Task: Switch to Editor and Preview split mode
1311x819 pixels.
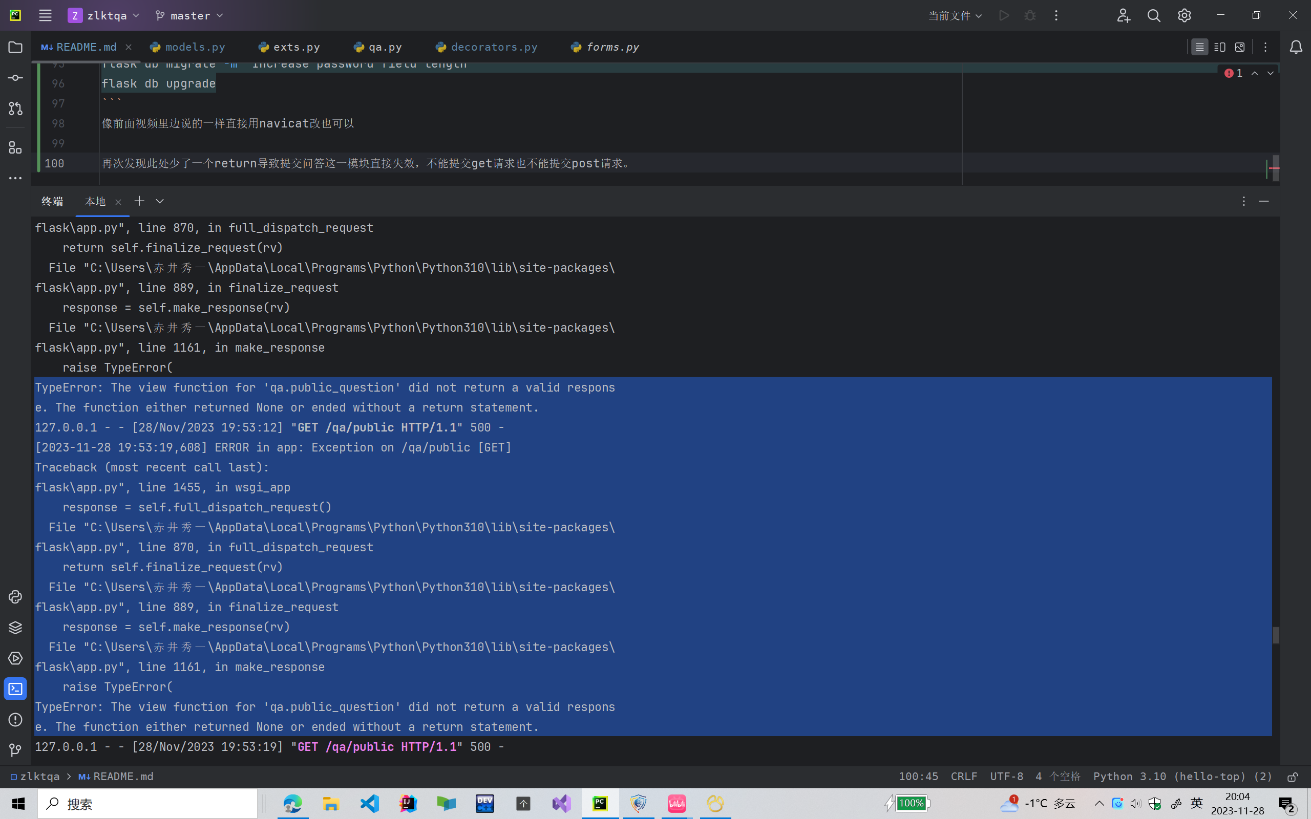Action: coord(1219,47)
